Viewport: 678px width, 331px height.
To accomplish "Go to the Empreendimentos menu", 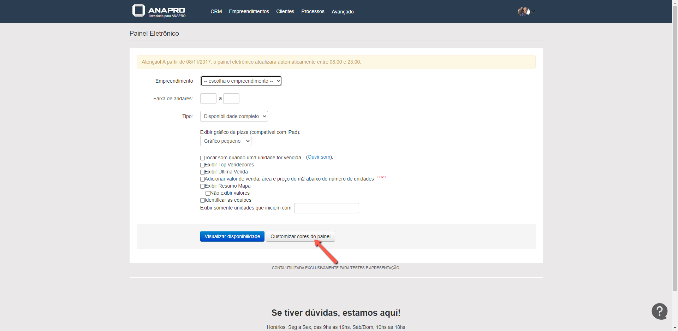I will [249, 12].
